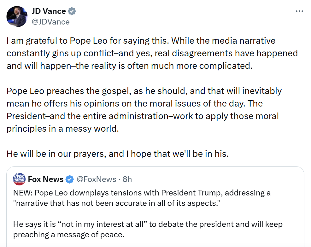Click the paragraph starting 'Pope Leo preaches the gospel'
Image resolution: width=311 pixels, height=247 pixels.
[144, 110]
